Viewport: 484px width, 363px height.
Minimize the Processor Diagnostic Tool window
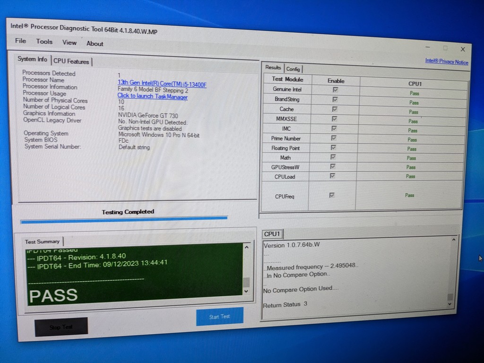[x=427, y=47]
